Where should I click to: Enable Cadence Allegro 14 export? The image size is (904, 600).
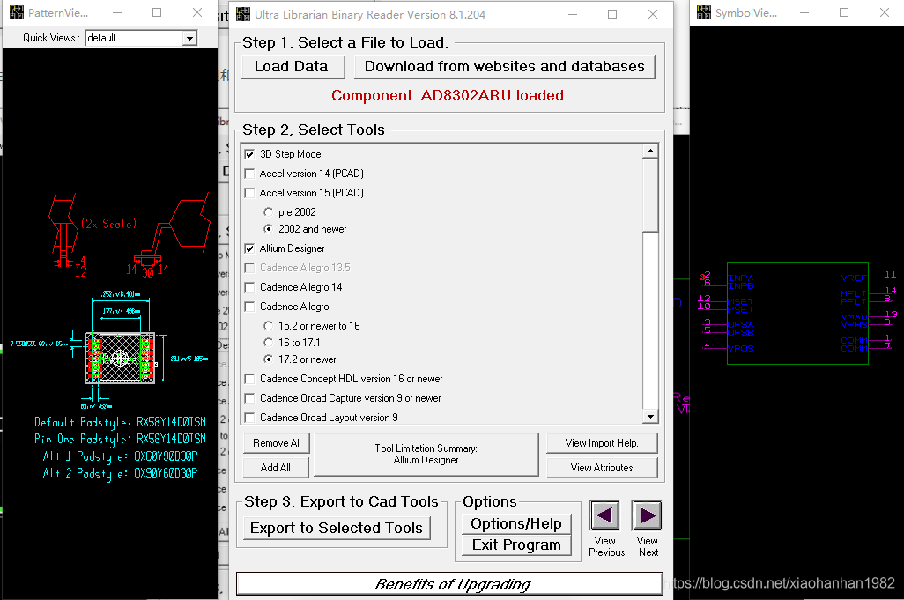(250, 286)
